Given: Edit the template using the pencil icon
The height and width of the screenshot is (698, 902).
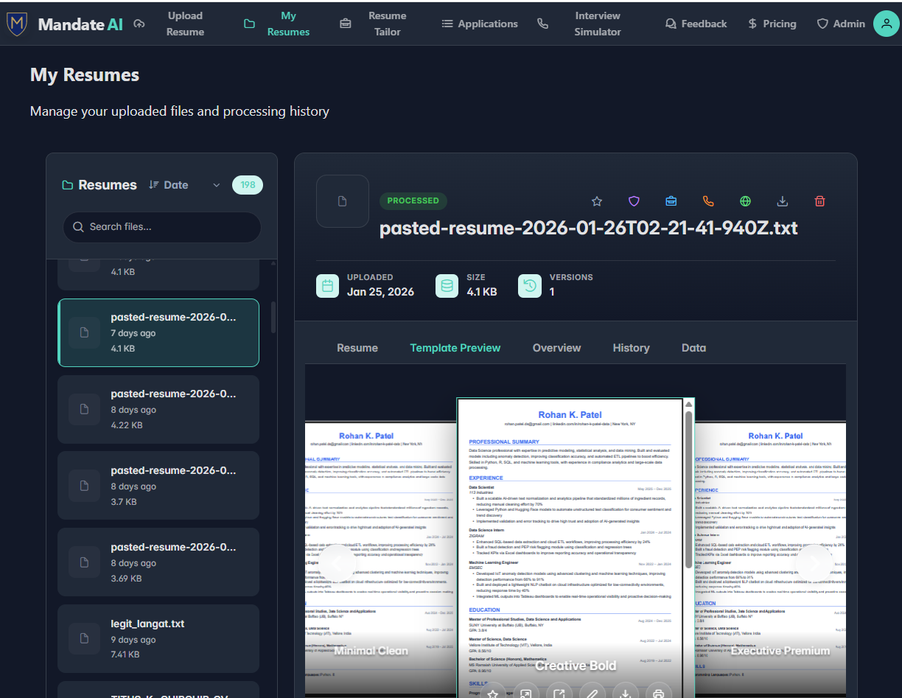Looking at the screenshot, I should (x=592, y=693).
